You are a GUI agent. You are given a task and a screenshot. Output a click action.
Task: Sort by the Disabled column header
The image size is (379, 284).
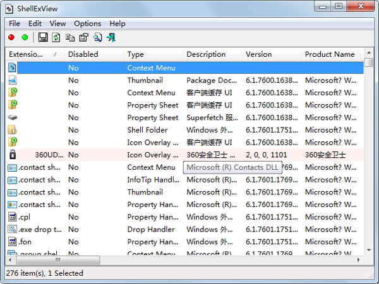(x=93, y=54)
